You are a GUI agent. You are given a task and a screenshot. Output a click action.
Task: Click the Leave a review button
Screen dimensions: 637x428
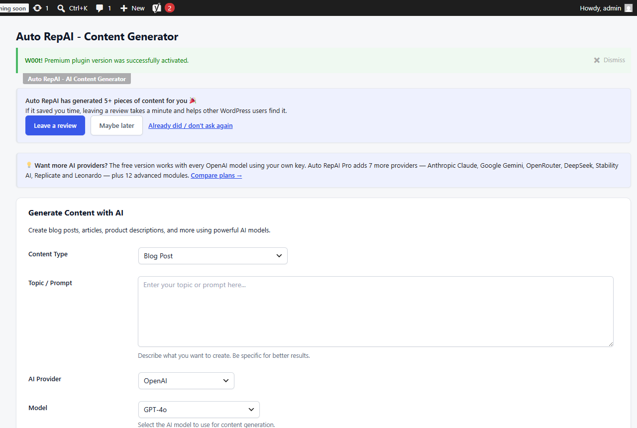(55, 125)
